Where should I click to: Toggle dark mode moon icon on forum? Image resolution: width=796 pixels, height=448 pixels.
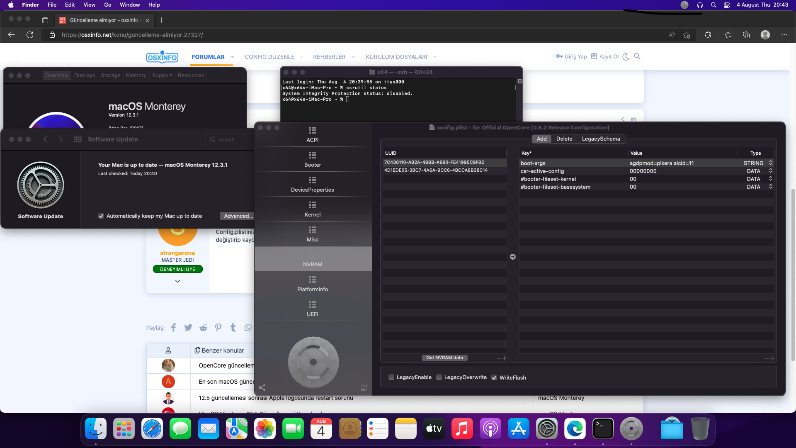pyautogui.click(x=626, y=57)
